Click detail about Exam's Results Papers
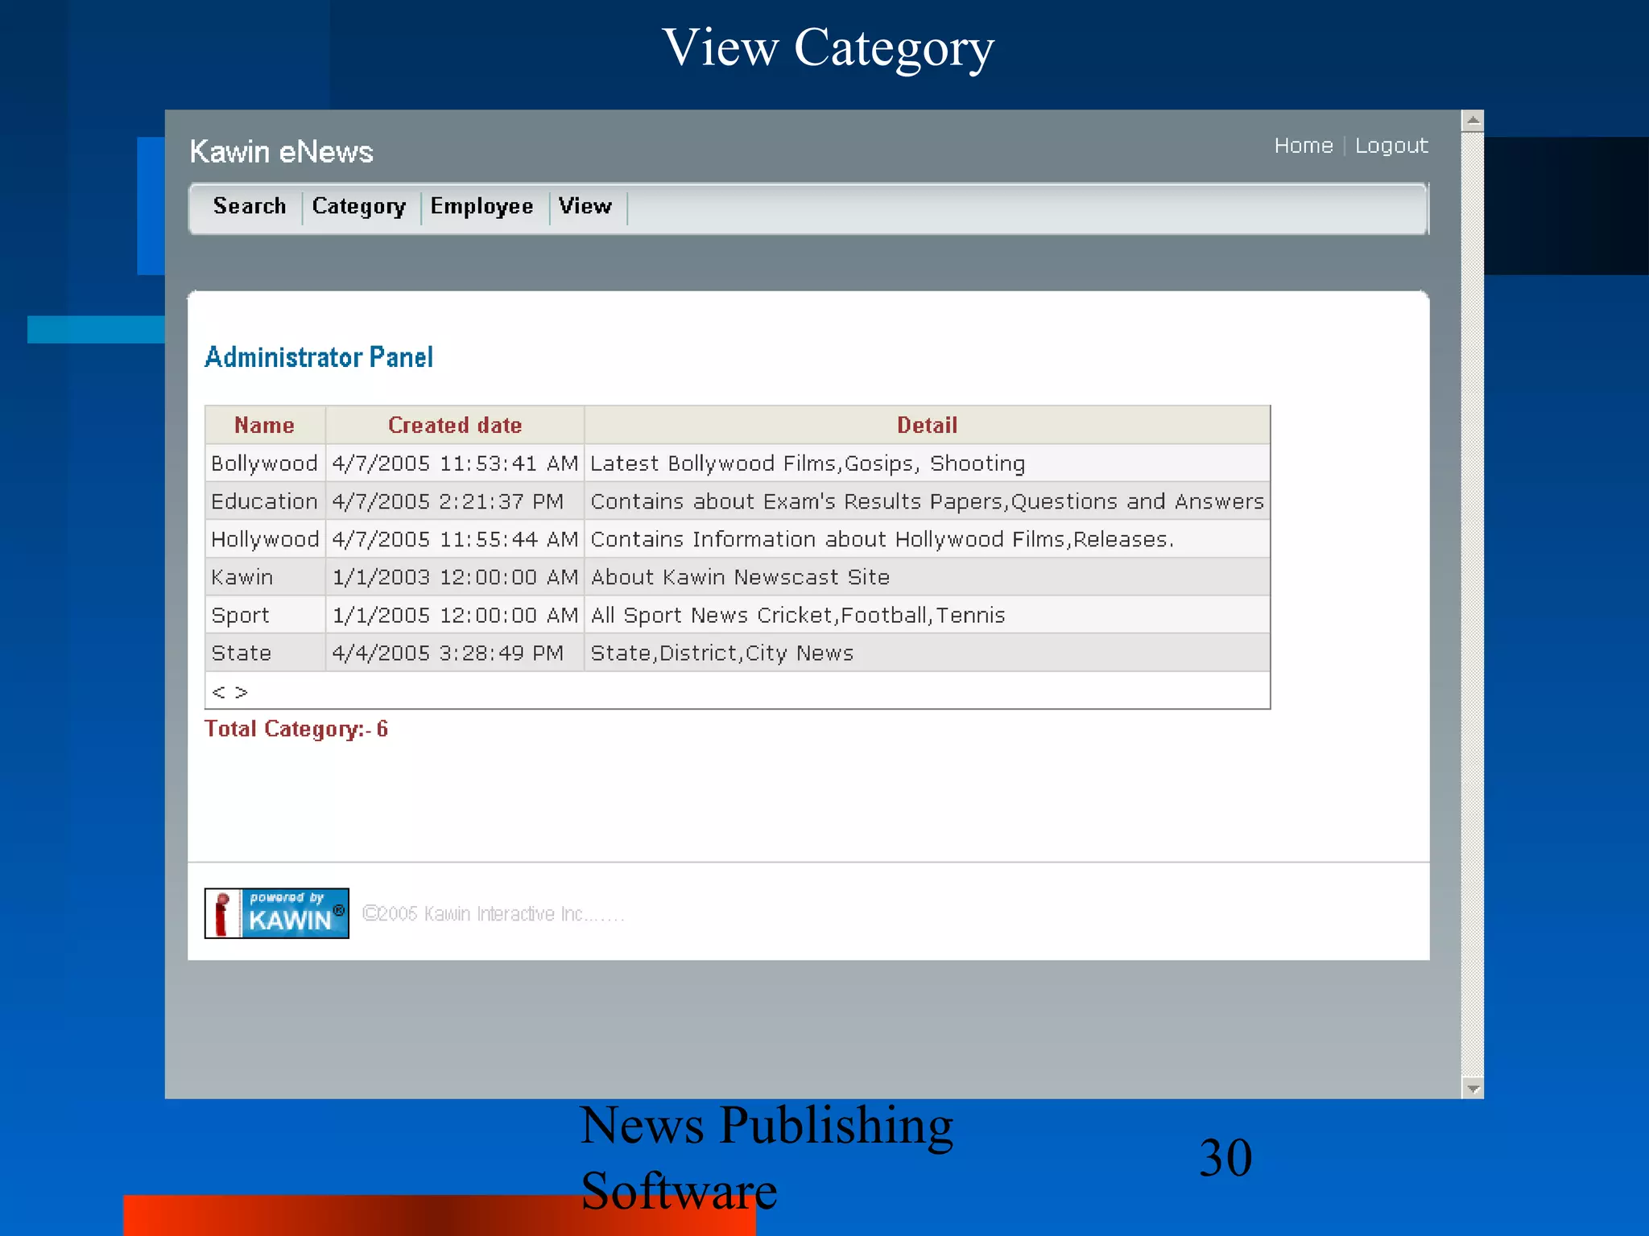1649x1236 pixels. 927,501
